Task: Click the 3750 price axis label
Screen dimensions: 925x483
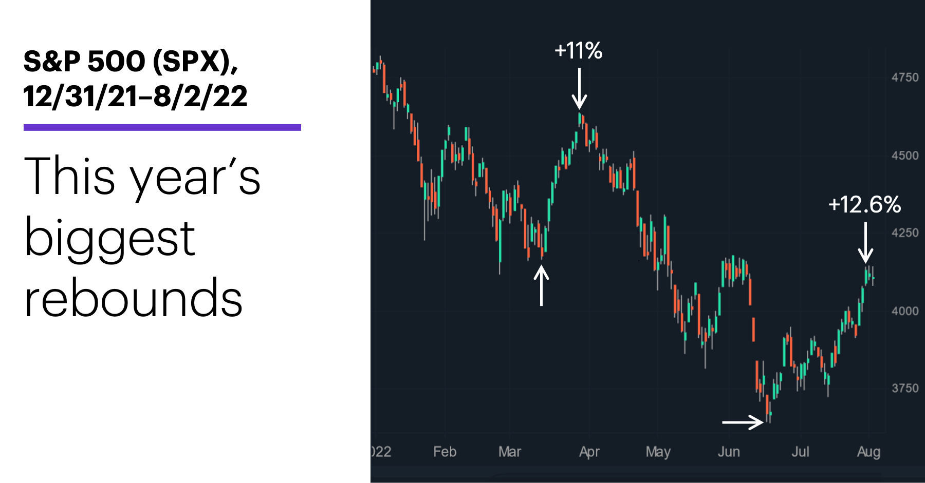Action: click(x=905, y=388)
